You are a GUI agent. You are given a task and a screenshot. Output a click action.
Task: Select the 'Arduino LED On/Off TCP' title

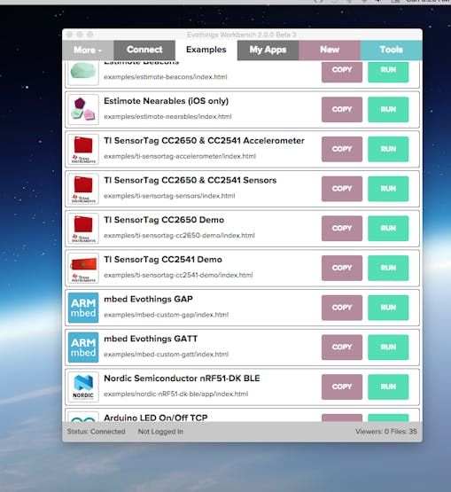pyautogui.click(x=156, y=418)
